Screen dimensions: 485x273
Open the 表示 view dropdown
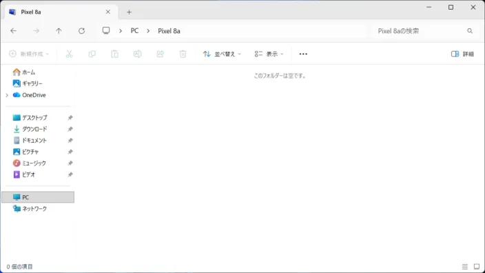269,54
